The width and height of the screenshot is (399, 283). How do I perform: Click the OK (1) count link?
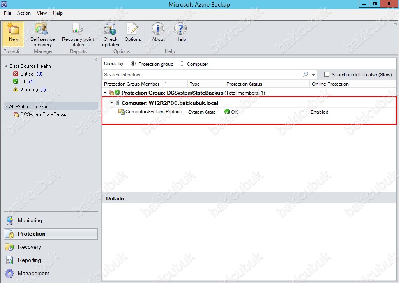coord(32,81)
